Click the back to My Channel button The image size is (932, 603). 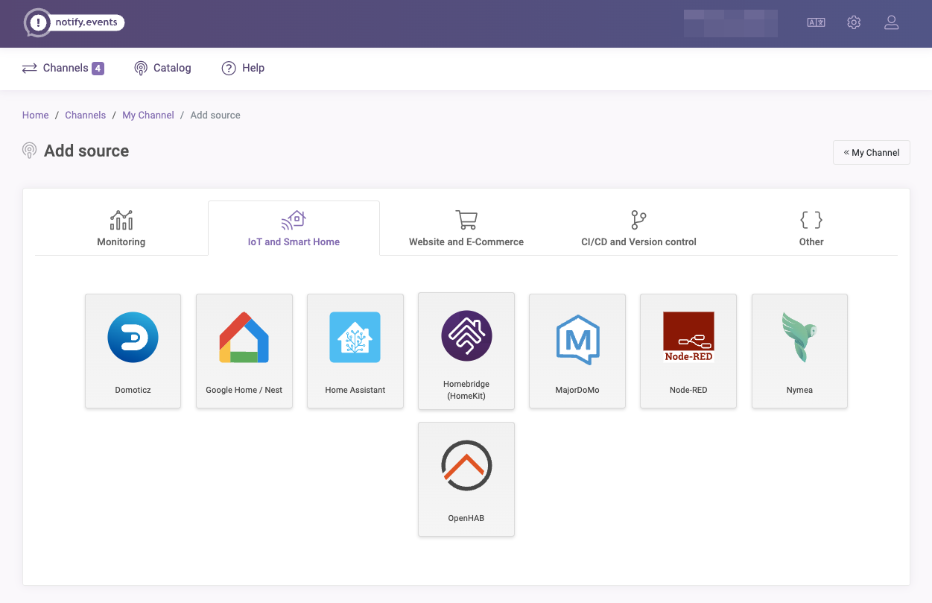[x=872, y=152]
